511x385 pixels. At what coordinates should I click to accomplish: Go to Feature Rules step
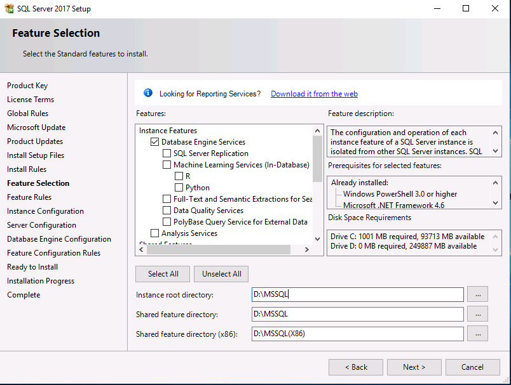pos(29,197)
